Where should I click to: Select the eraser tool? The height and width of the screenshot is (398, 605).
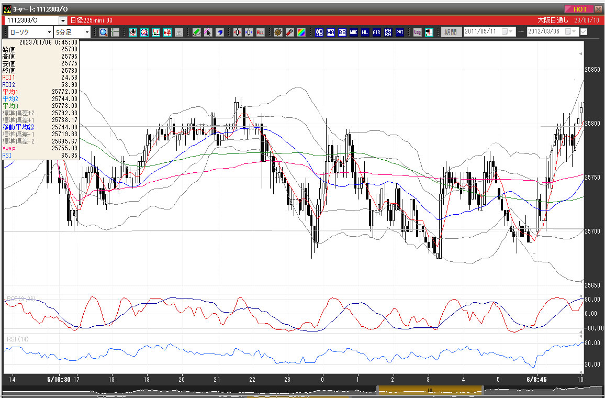(x=219, y=32)
